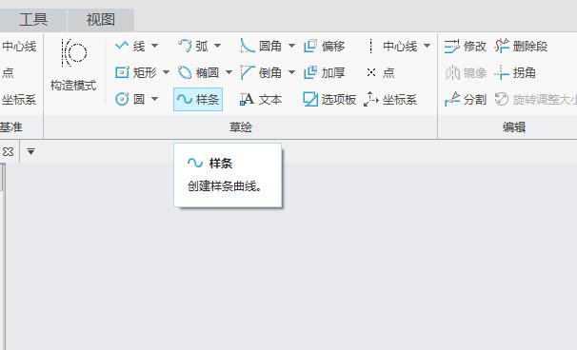Toggle 构造模式 construction mode

tap(73, 65)
